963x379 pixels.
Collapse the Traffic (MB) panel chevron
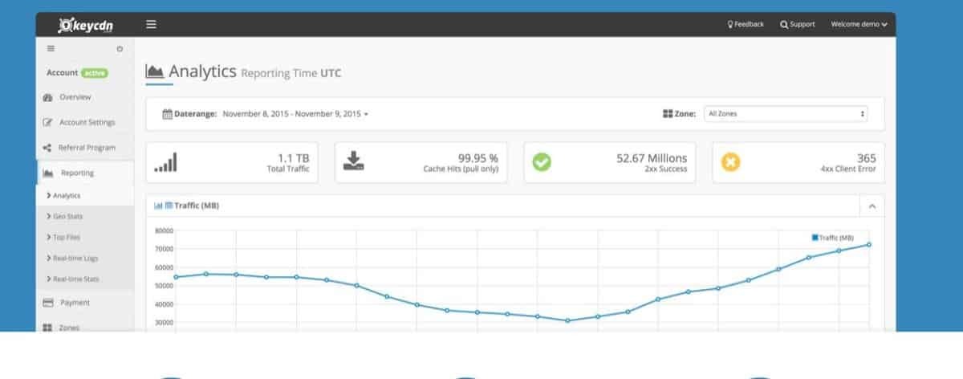click(x=872, y=206)
